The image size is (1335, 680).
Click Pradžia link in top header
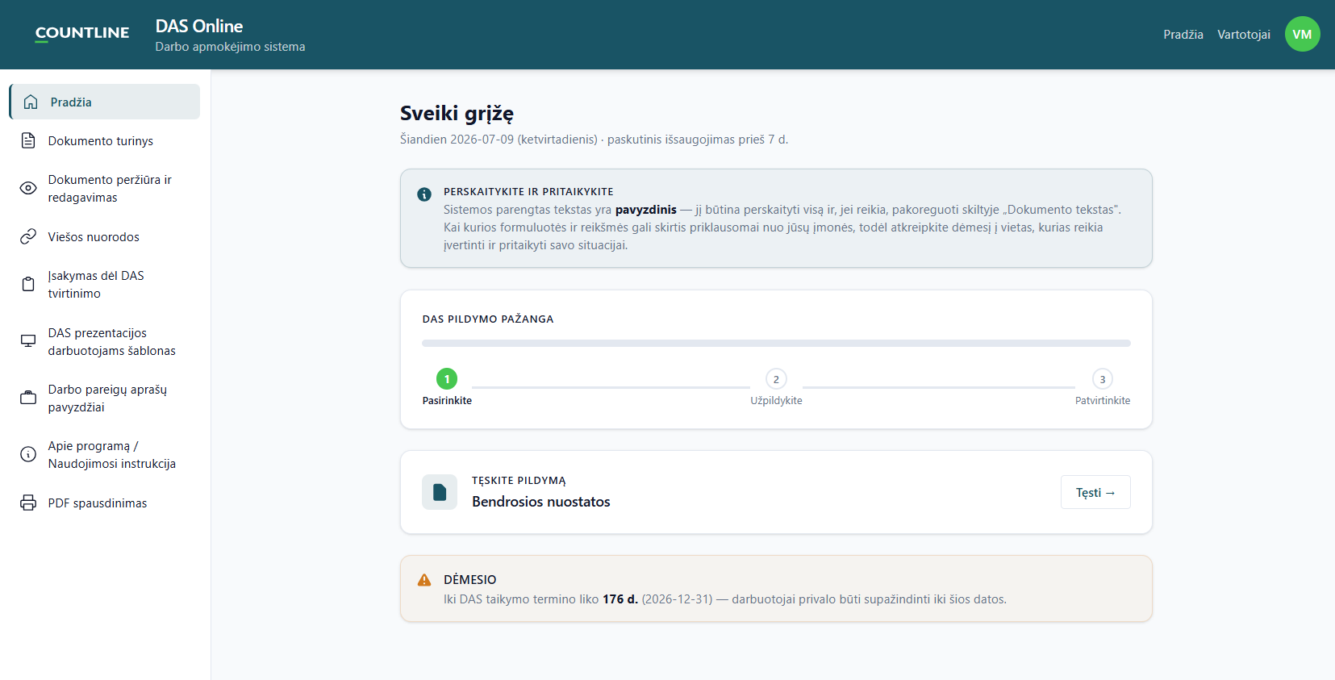pos(1183,34)
